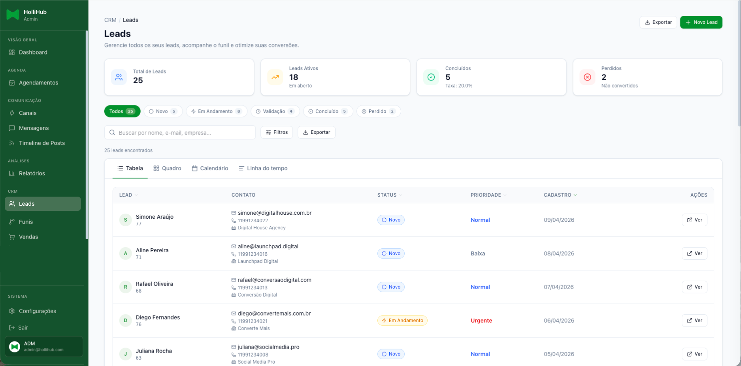741x366 pixels.
Task: Click the green Novo Lead button
Action: click(701, 22)
